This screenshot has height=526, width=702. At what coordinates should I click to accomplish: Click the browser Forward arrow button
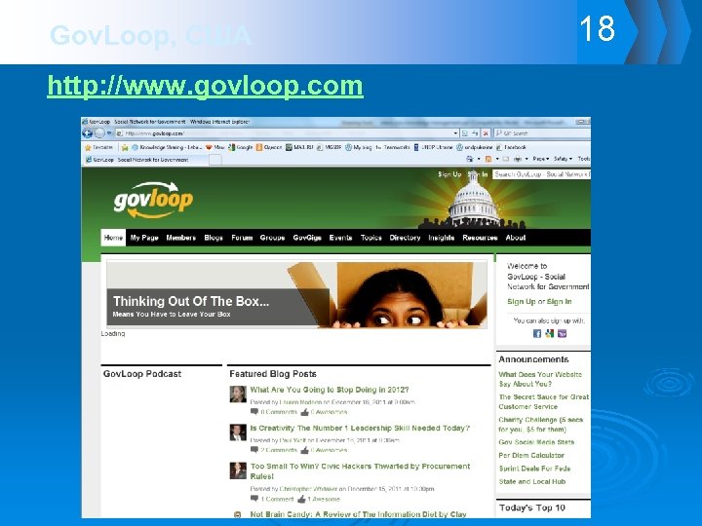pyautogui.click(x=99, y=133)
